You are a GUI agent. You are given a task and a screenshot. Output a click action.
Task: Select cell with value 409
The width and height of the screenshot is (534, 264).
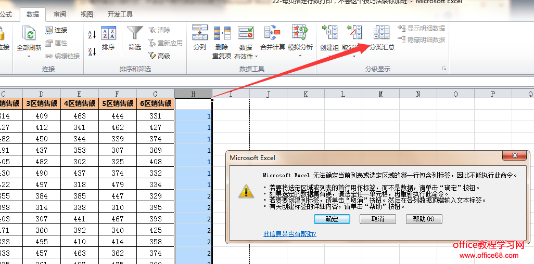[x=42, y=116]
